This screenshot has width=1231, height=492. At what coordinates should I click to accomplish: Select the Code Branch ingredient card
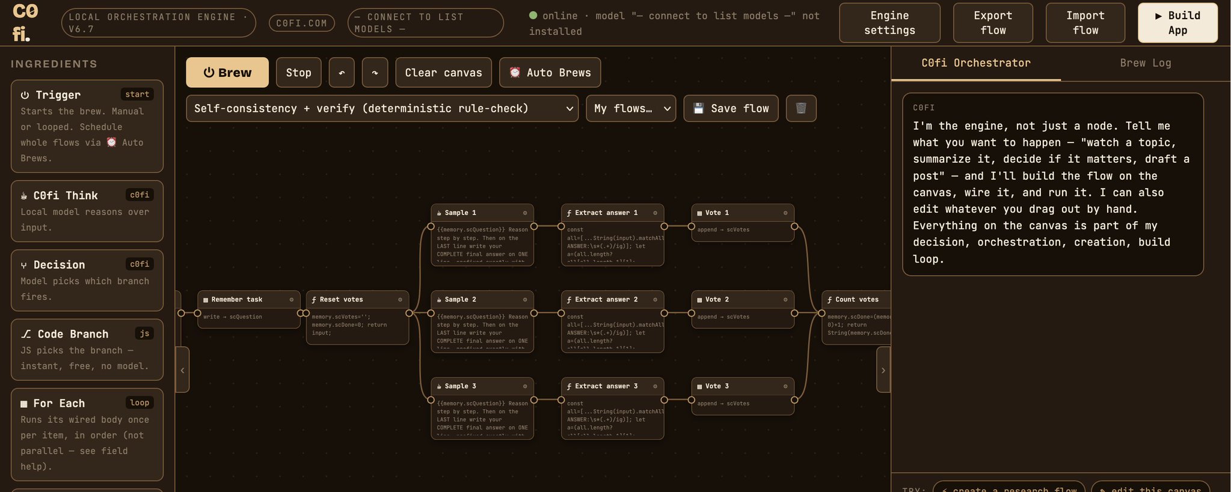[x=87, y=350]
